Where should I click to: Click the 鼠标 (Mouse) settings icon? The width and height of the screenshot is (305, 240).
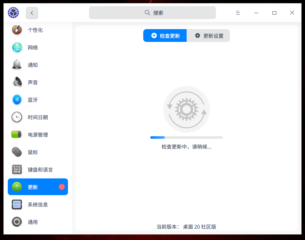pos(17,152)
